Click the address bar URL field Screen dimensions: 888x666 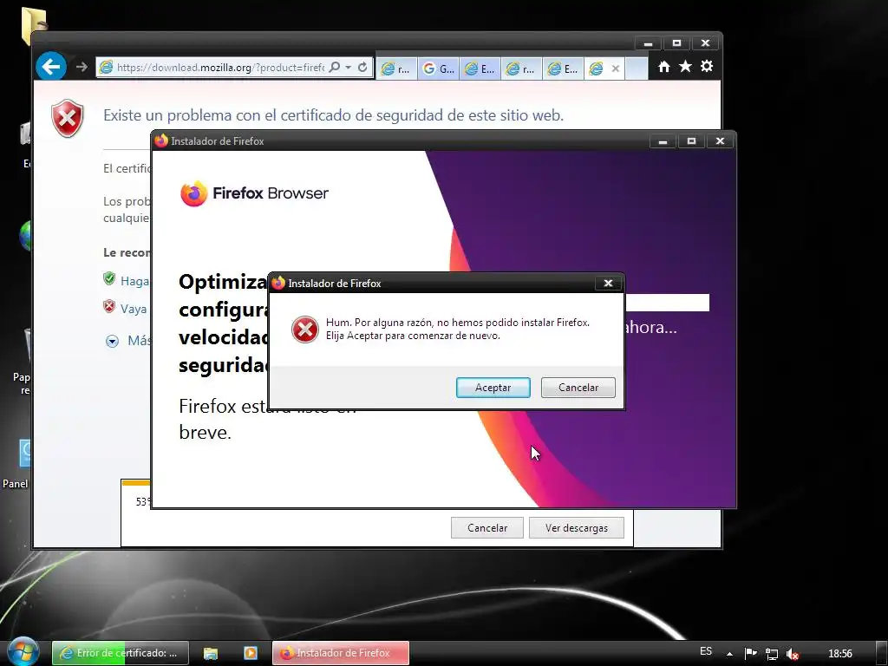pos(219,68)
